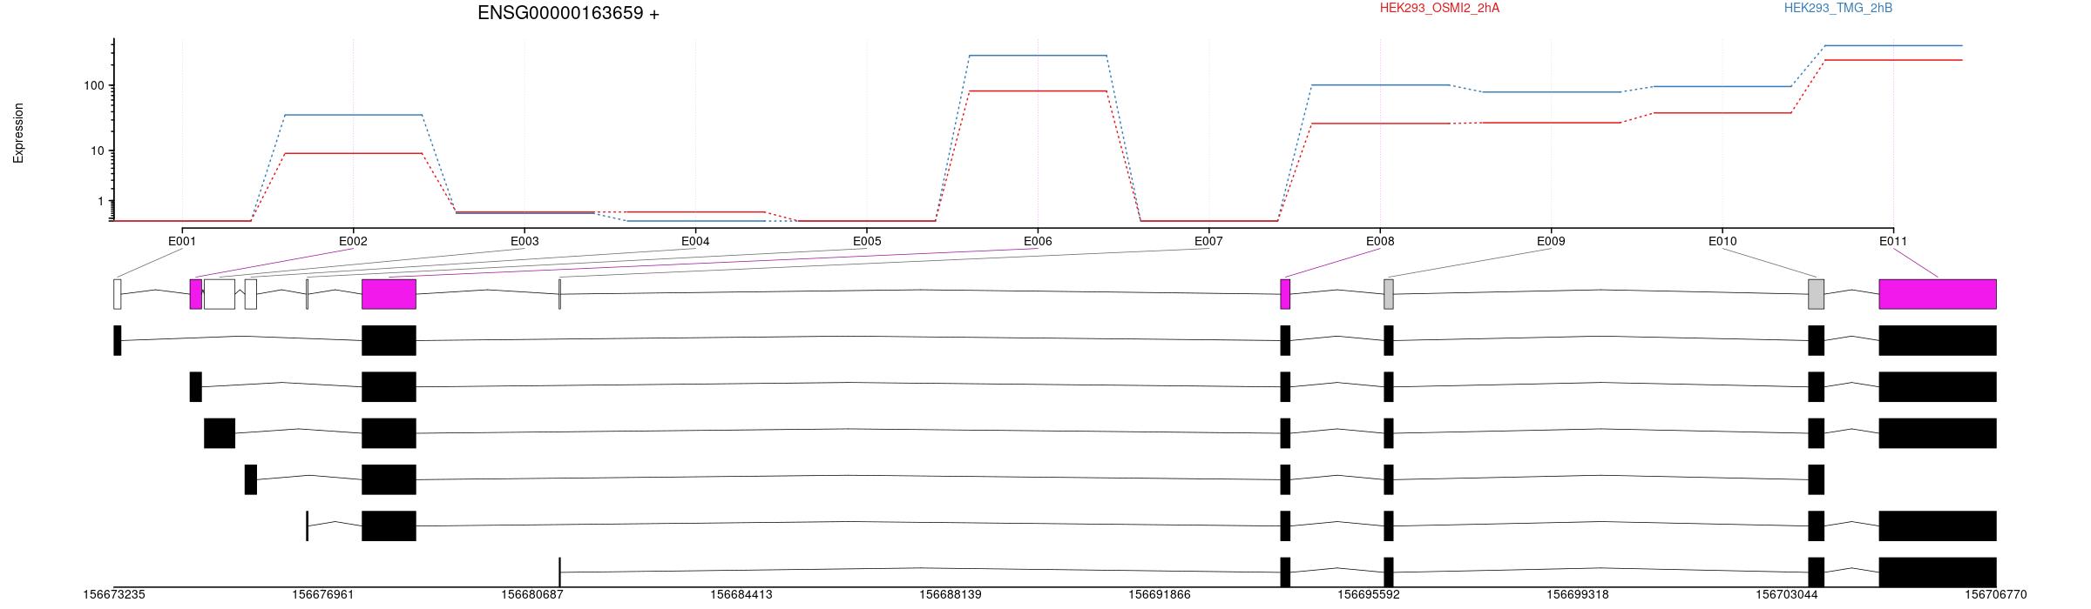Click genomic coordinate 156684413
The height and width of the screenshot is (609, 2091).
[741, 595]
